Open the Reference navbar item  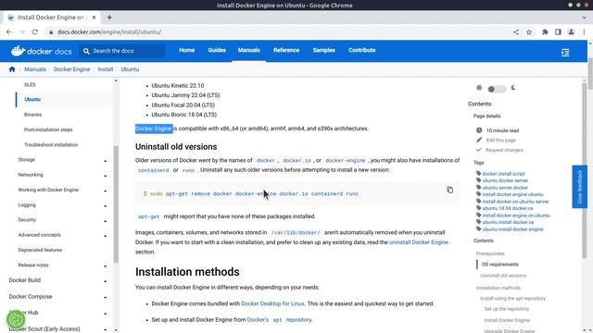(286, 50)
